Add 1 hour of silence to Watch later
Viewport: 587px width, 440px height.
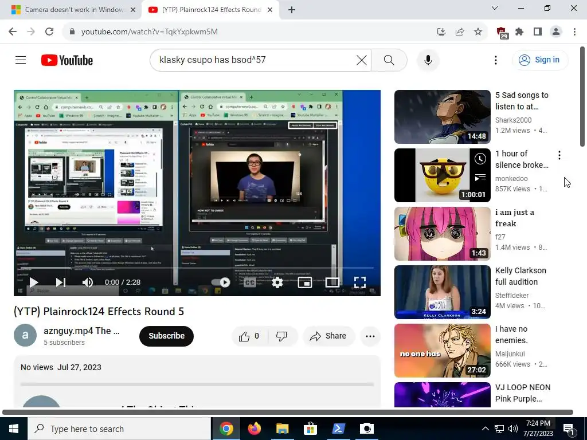pyautogui.click(x=480, y=159)
